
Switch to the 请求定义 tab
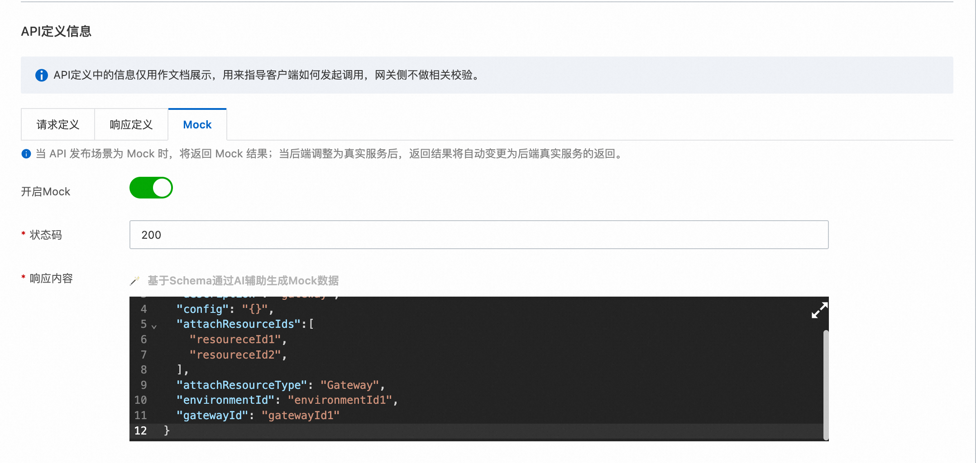click(58, 125)
